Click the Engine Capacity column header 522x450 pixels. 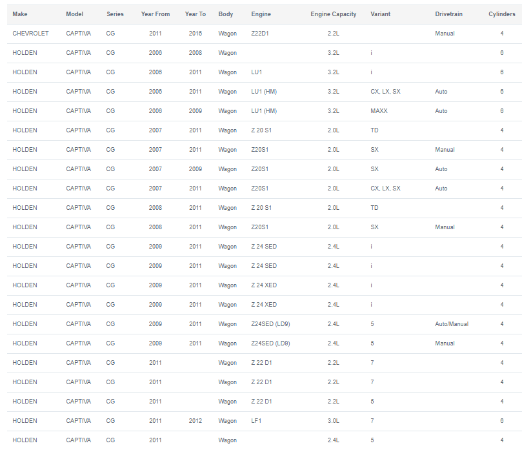(333, 14)
